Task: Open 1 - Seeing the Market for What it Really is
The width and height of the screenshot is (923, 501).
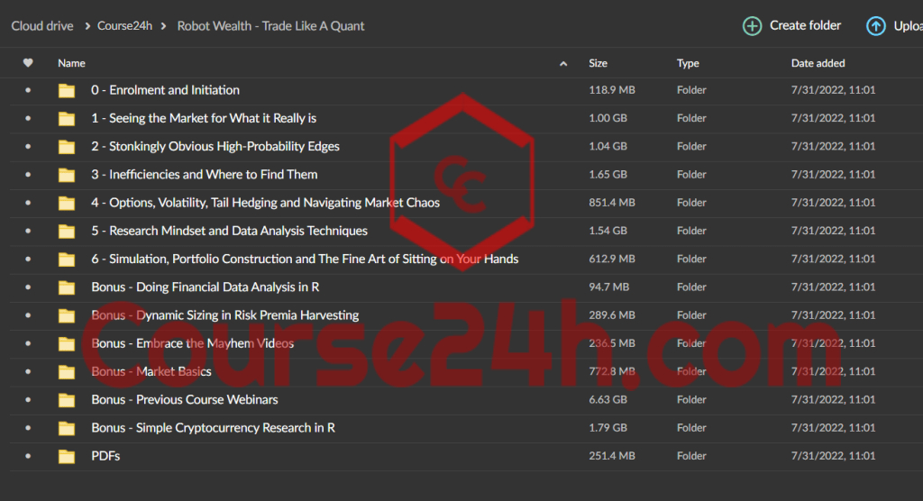Action: 204,118
